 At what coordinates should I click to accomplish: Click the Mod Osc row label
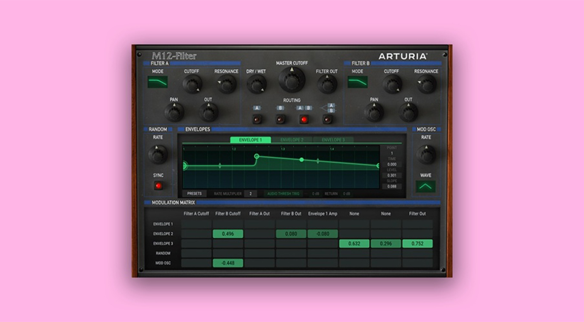[x=163, y=263]
